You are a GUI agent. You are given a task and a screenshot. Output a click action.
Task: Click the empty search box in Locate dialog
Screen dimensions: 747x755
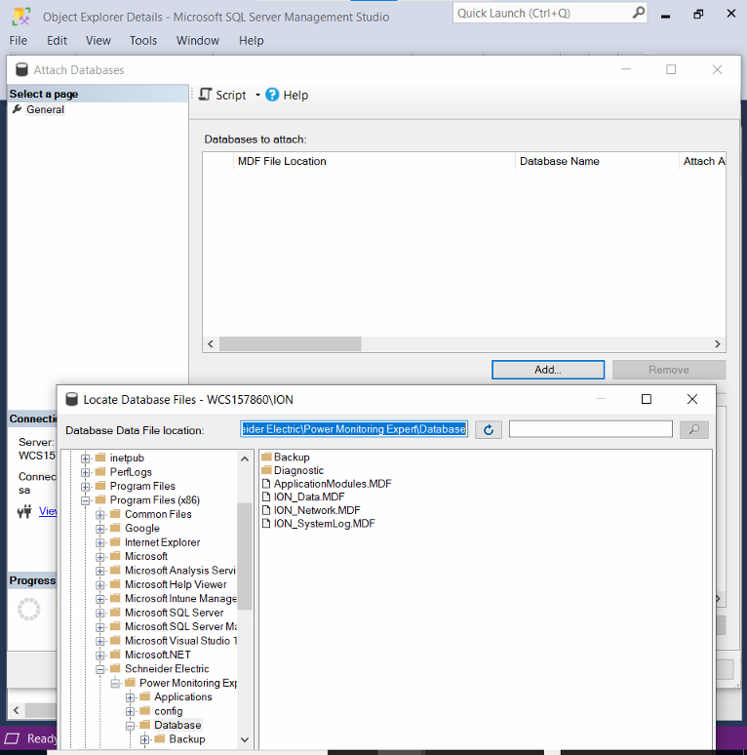coord(591,429)
